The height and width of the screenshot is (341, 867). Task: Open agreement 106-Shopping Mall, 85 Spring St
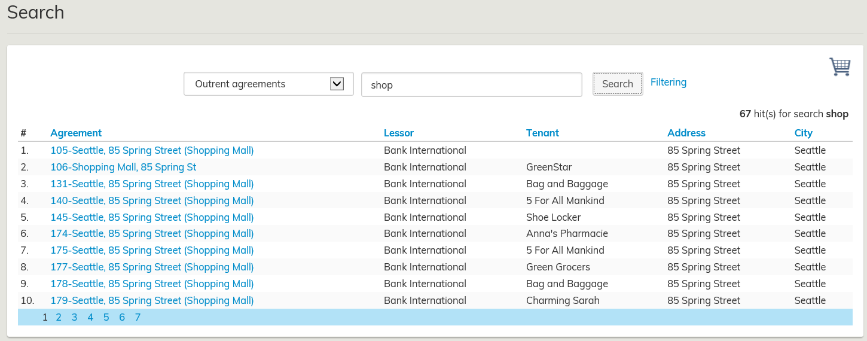(123, 168)
